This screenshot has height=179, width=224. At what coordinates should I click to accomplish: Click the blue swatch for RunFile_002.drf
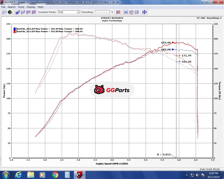[15, 29]
